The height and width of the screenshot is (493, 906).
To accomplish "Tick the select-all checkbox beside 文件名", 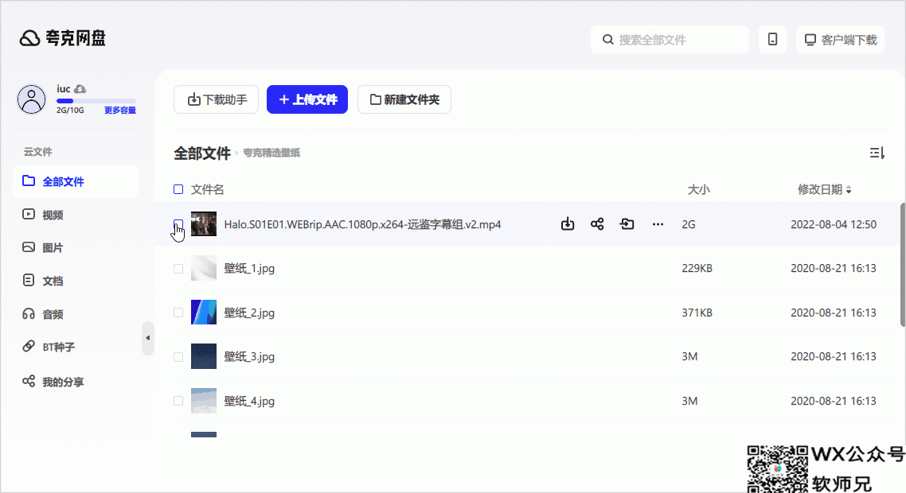I will tap(178, 189).
